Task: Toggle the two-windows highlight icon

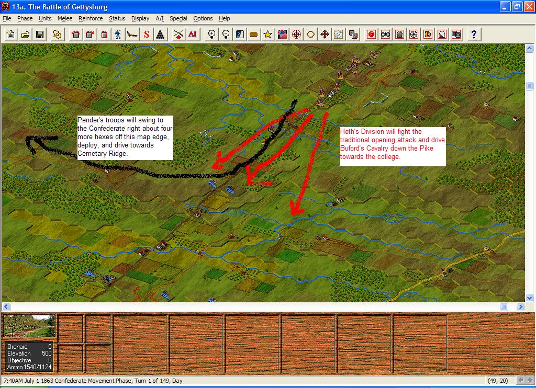Action: coord(456,34)
